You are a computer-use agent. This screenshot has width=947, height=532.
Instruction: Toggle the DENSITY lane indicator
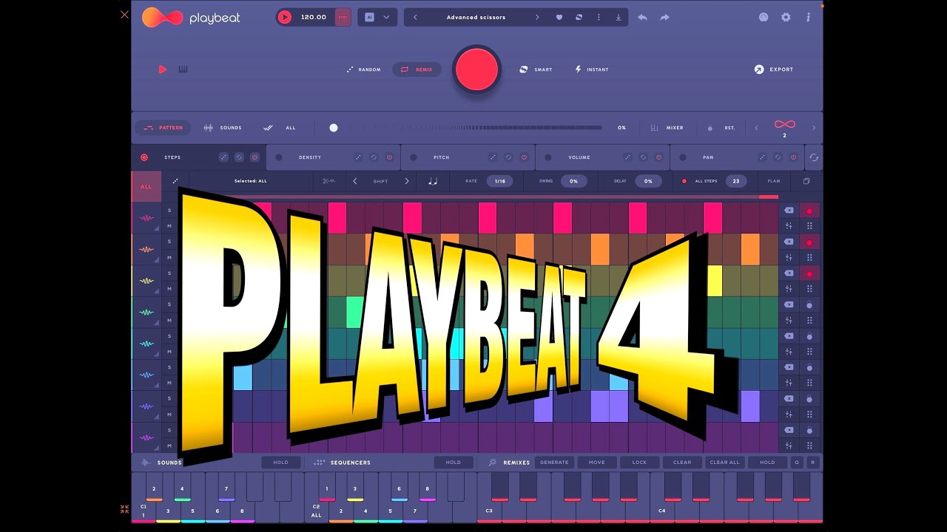tap(279, 157)
